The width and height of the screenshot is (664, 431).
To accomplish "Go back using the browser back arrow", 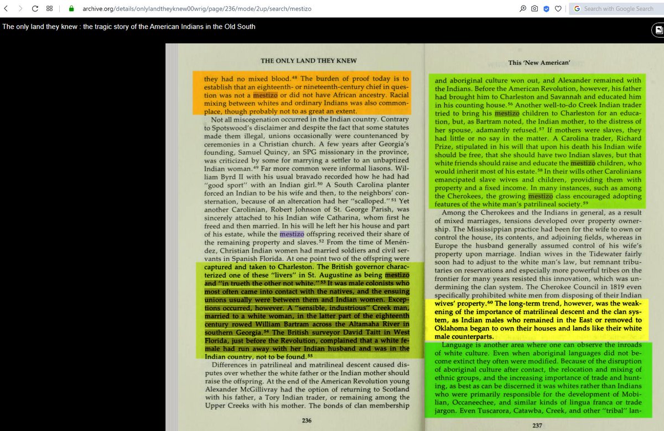I will pos(6,9).
